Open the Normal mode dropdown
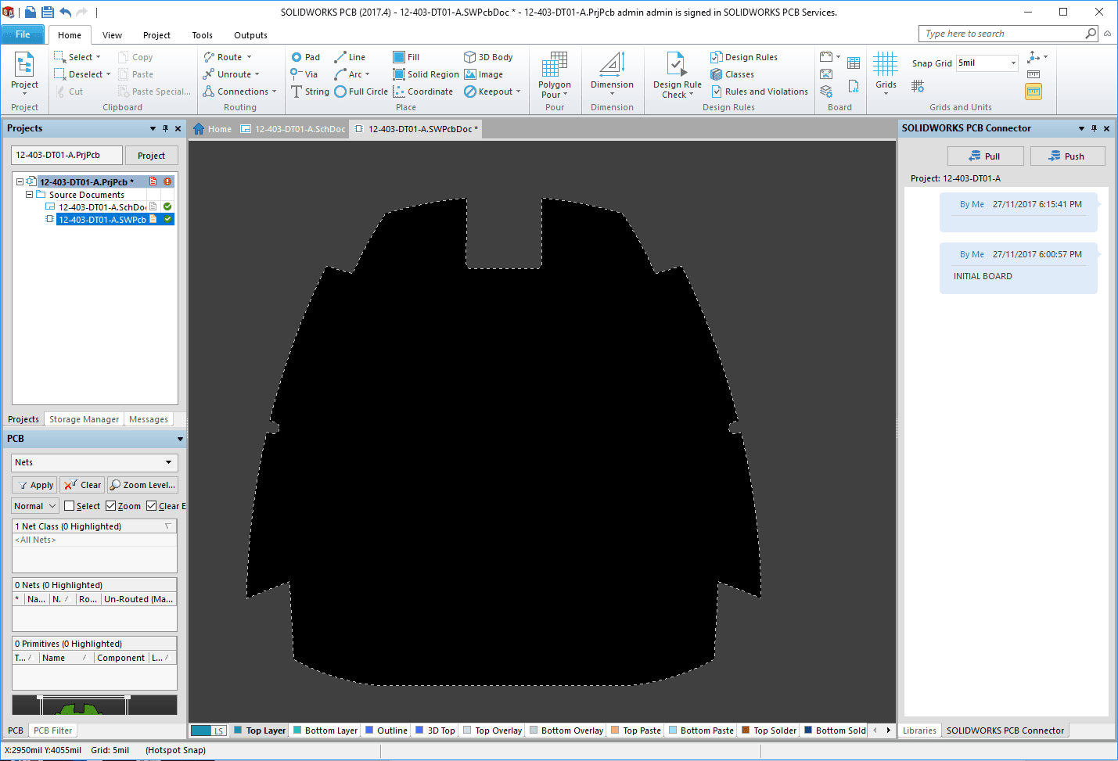 coord(35,506)
